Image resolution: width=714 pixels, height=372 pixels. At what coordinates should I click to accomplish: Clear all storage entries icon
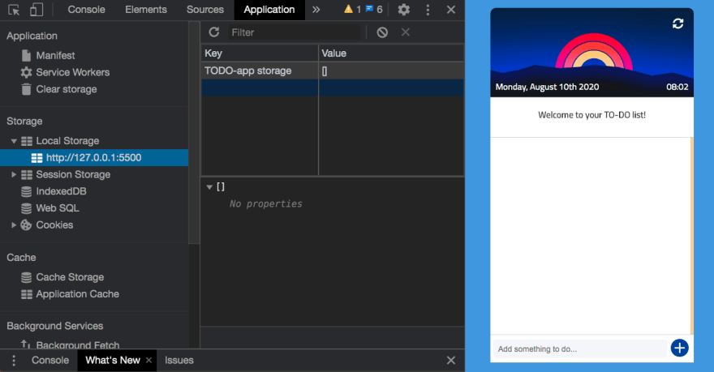point(382,32)
